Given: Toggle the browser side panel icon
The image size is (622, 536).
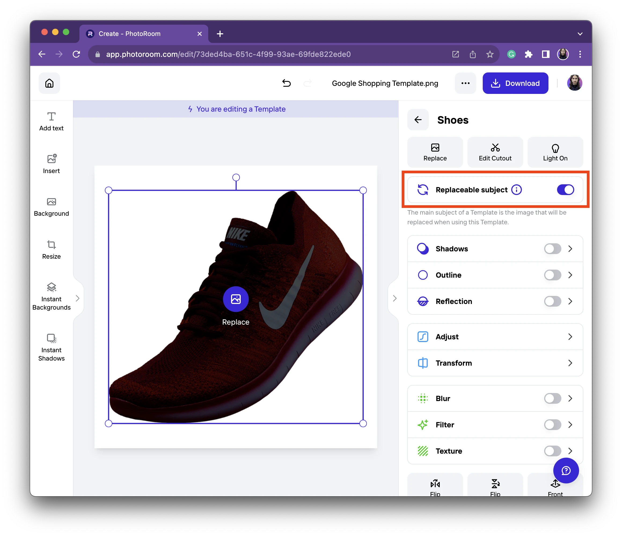Looking at the screenshot, I should coord(546,54).
